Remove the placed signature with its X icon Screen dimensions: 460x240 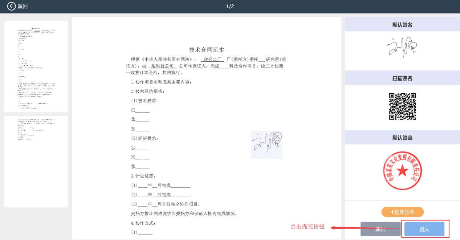click(x=277, y=137)
